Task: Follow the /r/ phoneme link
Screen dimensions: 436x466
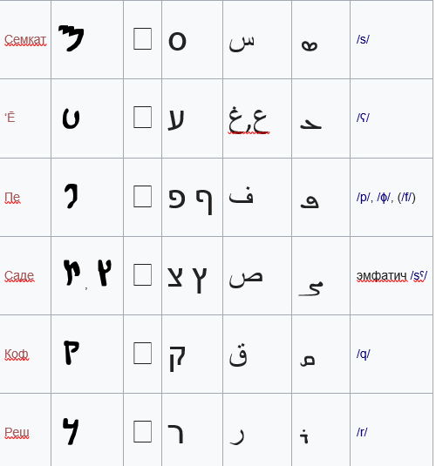Action: click(x=362, y=432)
